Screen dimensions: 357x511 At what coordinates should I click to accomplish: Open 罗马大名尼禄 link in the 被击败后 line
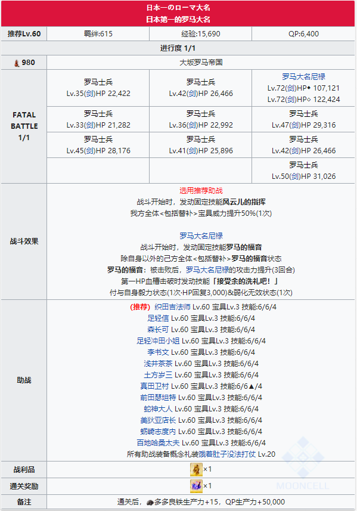click(207, 270)
